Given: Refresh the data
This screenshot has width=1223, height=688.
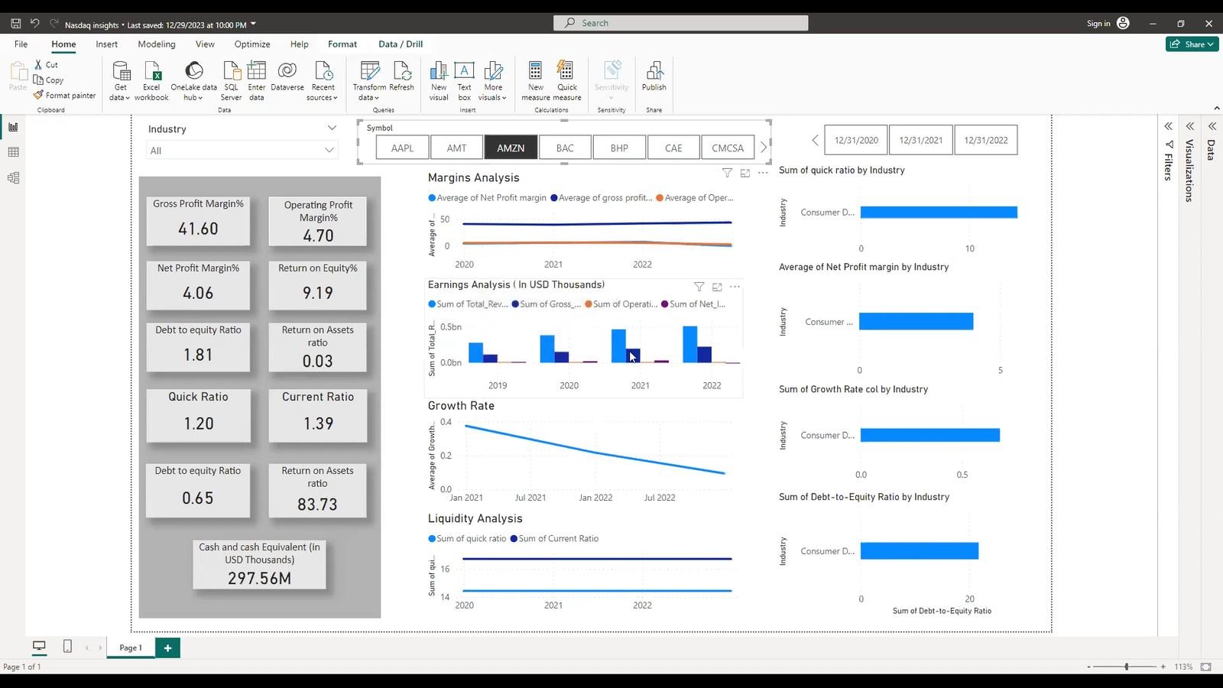Looking at the screenshot, I should (402, 76).
